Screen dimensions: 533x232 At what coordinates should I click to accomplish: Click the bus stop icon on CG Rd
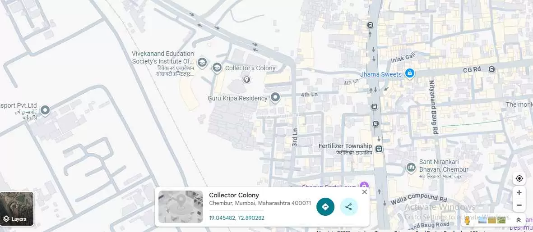(491, 69)
